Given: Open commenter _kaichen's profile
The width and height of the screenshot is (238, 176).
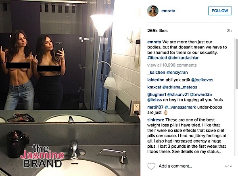Looking at the screenshot, I should [x=156, y=72].
